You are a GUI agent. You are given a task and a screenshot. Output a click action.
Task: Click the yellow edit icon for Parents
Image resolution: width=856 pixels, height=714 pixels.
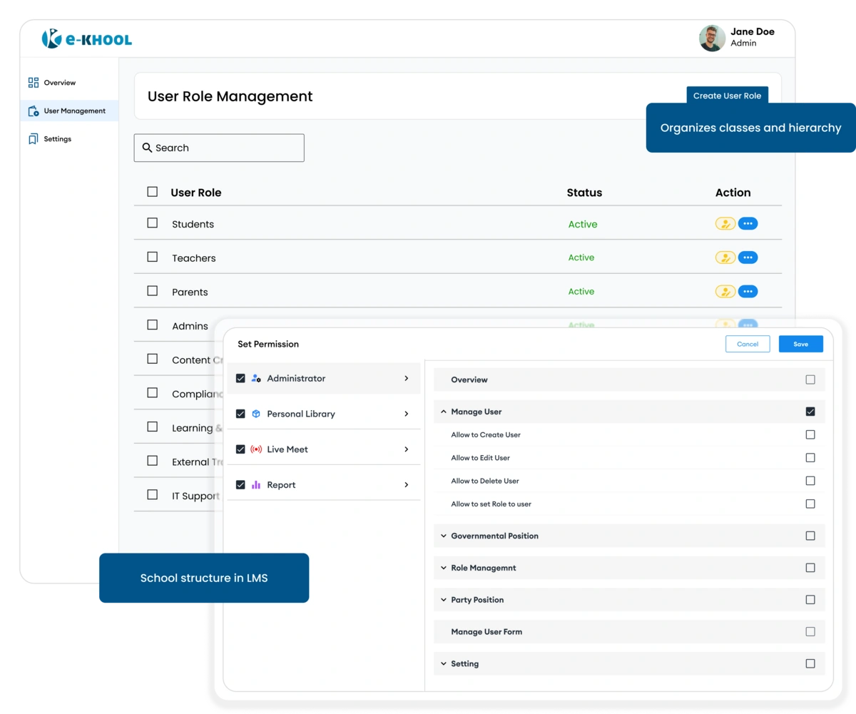[x=725, y=292]
